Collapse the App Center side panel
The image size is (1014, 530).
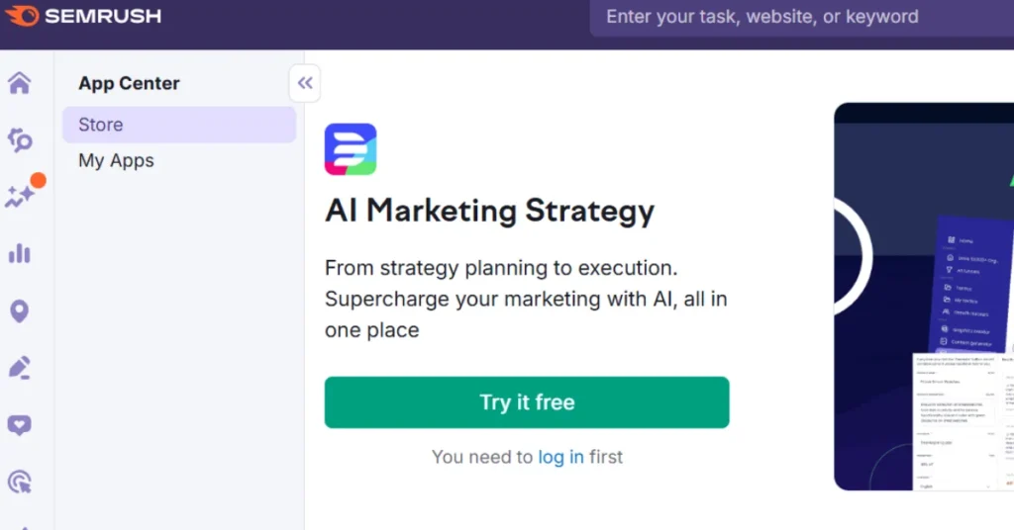305,83
